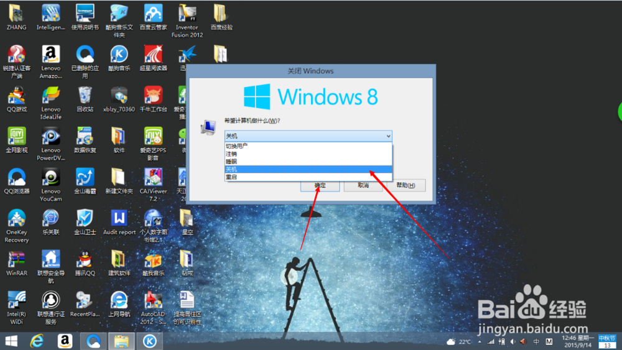The width and height of the screenshot is (622, 350).
Task: Launch the QQ浏览器 desktop shortcut
Action: point(17,181)
